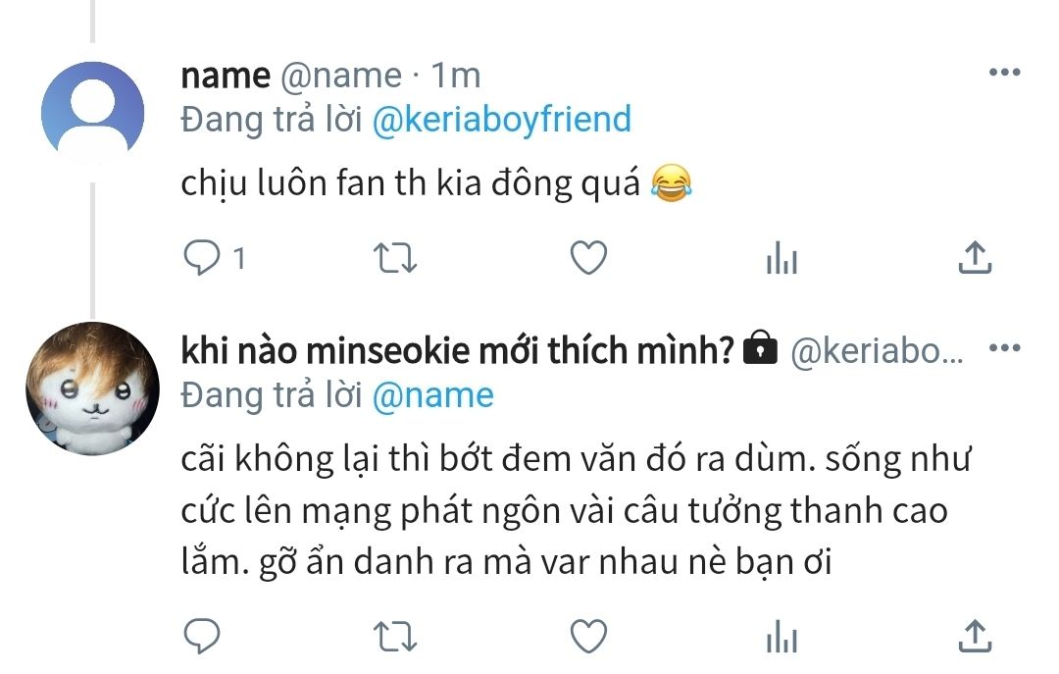Like the tweet starting 'cãi không lại'
Image resolution: width=1059 pixels, height=674 pixels.
[588, 636]
